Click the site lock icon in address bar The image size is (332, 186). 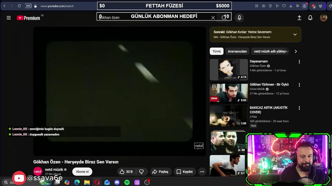35,6
